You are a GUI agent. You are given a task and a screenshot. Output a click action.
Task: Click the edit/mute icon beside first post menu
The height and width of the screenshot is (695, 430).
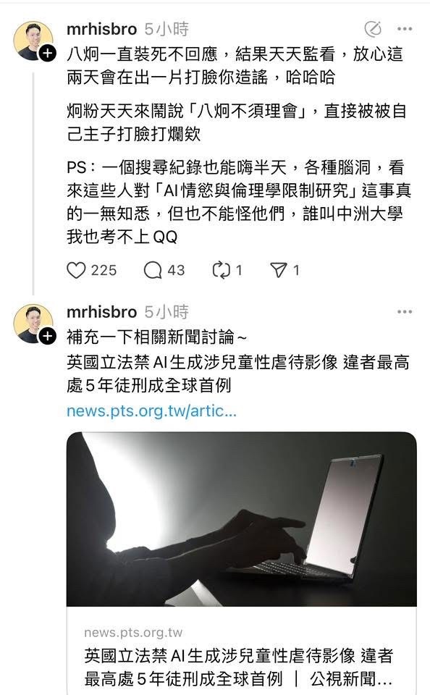(373, 29)
